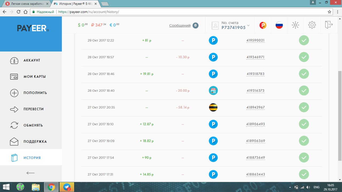Image resolution: width=342 pixels, height=192 pixels.
Task: Open Telegram from the Windows taskbar
Action: [67, 187]
